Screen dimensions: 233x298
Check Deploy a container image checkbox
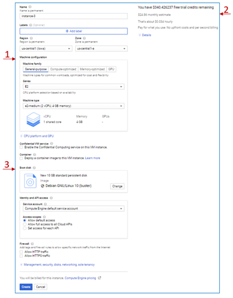click(x=21, y=158)
